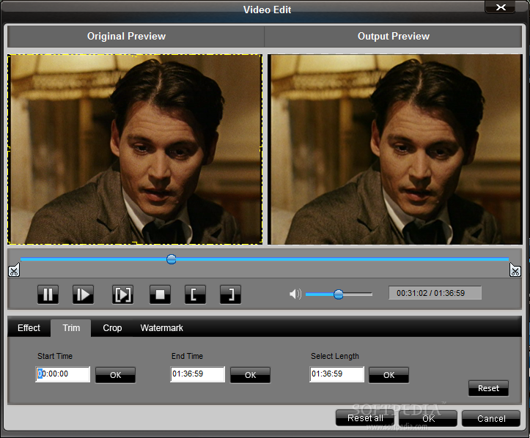The width and height of the screenshot is (530, 438).
Task: Set trim start with left bracket icon
Action: 195,294
